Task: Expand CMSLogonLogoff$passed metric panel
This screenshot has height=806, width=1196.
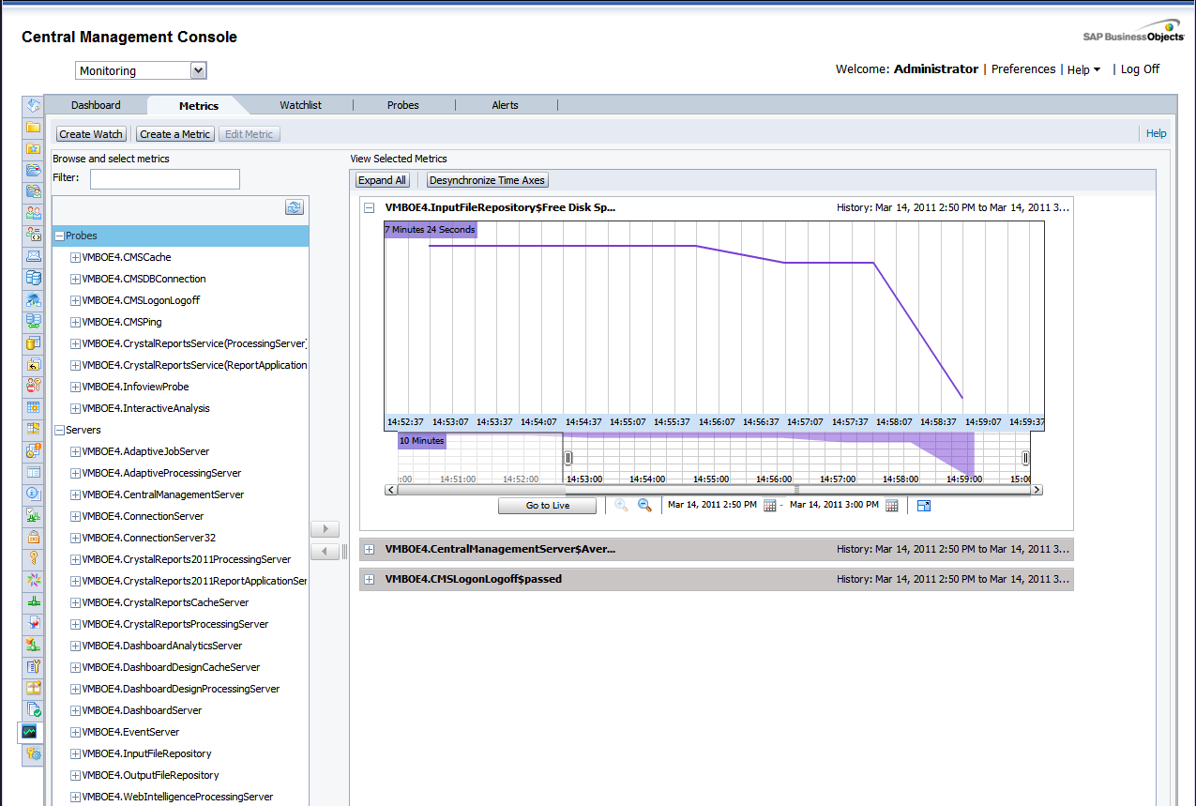Action: 369,579
